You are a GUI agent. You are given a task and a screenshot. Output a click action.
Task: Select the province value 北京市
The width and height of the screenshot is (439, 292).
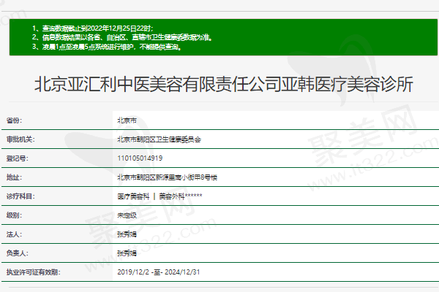(127, 120)
